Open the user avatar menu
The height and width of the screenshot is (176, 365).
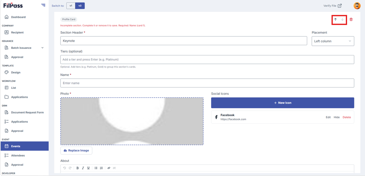357,5
